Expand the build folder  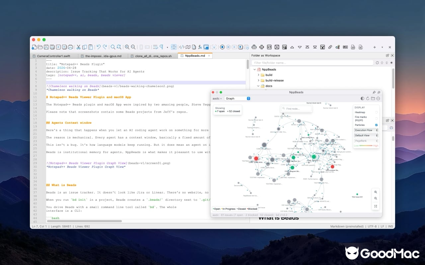(258, 75)
